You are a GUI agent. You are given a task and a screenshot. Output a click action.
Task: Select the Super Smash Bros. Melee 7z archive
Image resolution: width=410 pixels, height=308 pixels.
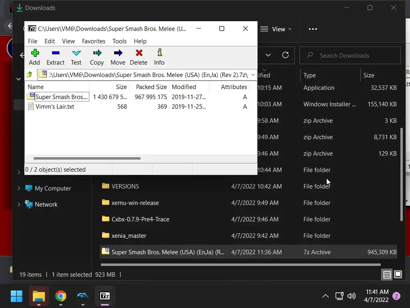click(248, 252)
